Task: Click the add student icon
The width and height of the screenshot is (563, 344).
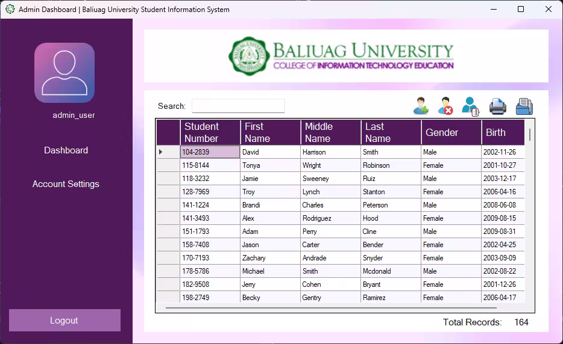Action: 421,106
